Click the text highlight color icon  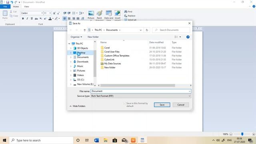pos(56,18)
